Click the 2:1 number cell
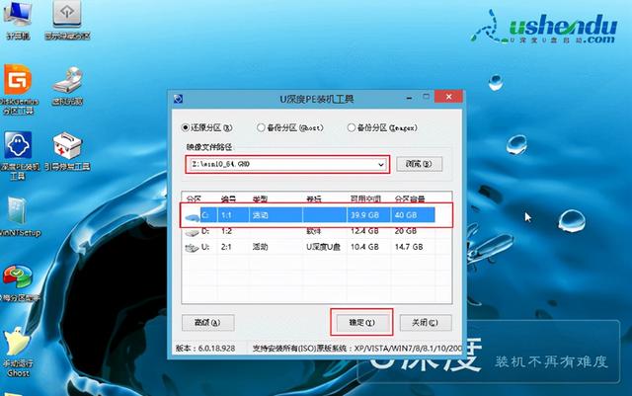632x396 pixels. coord(226,247)
